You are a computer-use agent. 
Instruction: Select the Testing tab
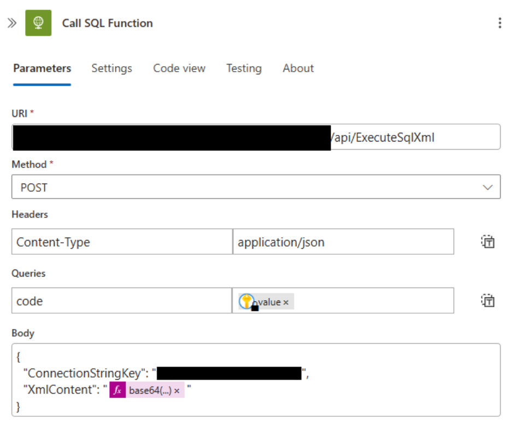[x=244, y=68]
